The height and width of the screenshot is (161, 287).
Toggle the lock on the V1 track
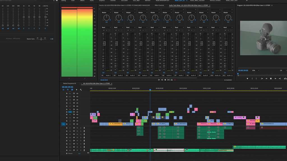click(67, 124)
